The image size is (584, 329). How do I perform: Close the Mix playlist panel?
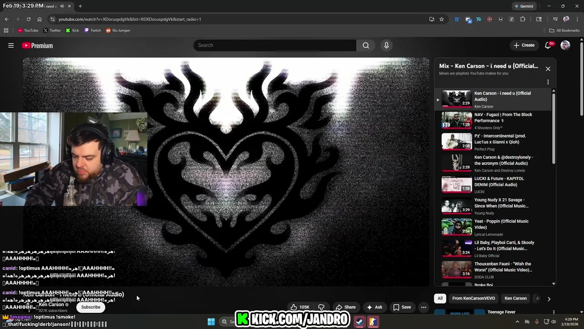[548, 69]
